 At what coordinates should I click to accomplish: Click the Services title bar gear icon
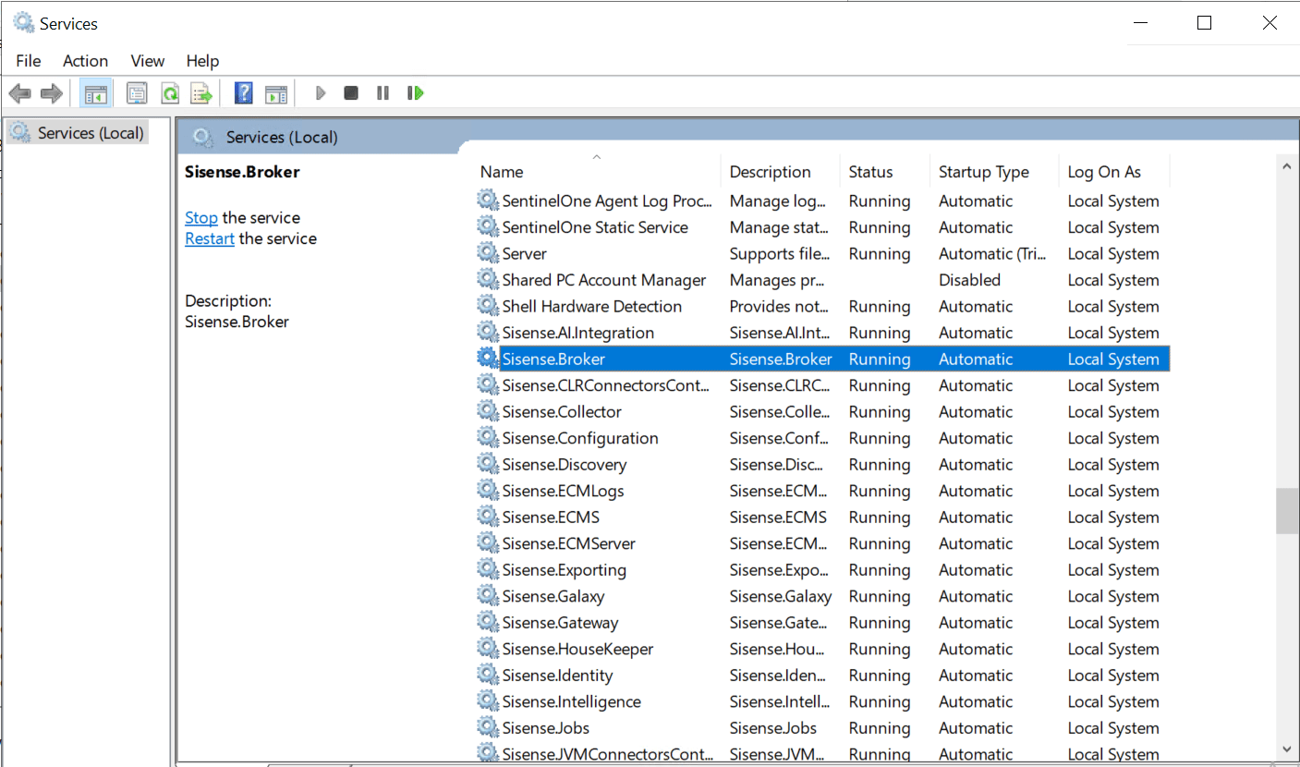pyautogui.click(x=24, y=23)
